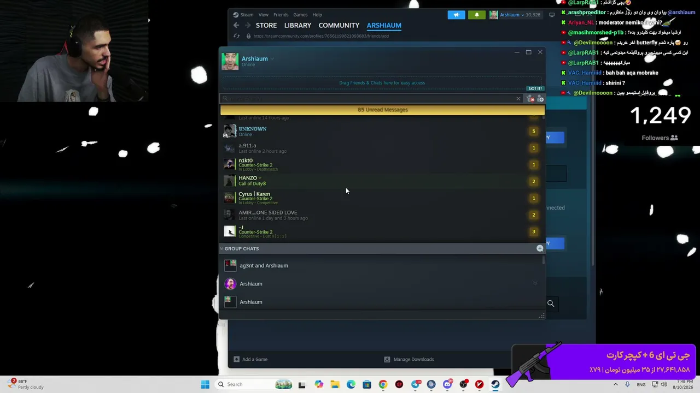This screenshot has height=393, width=700.
Task: Dismiss the tip with GOT IT!
Action: pyautogui.click(x=535, y=88)
